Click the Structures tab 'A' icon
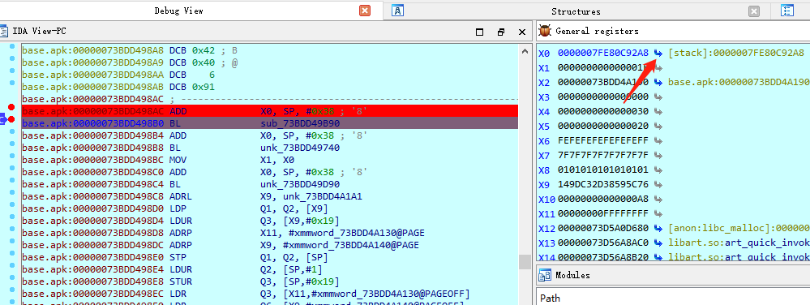 (397, 11)
